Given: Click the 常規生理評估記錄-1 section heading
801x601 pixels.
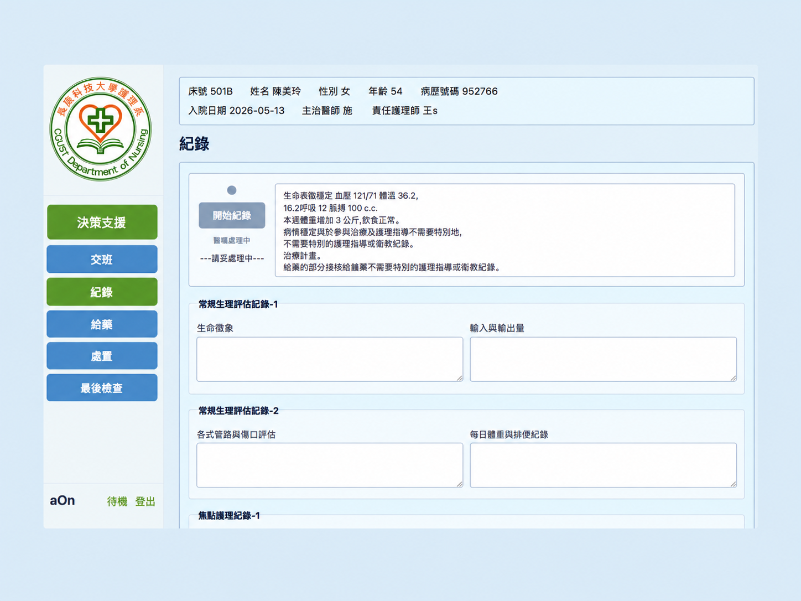Looking at the screenshot, I should tap(238, 304).
